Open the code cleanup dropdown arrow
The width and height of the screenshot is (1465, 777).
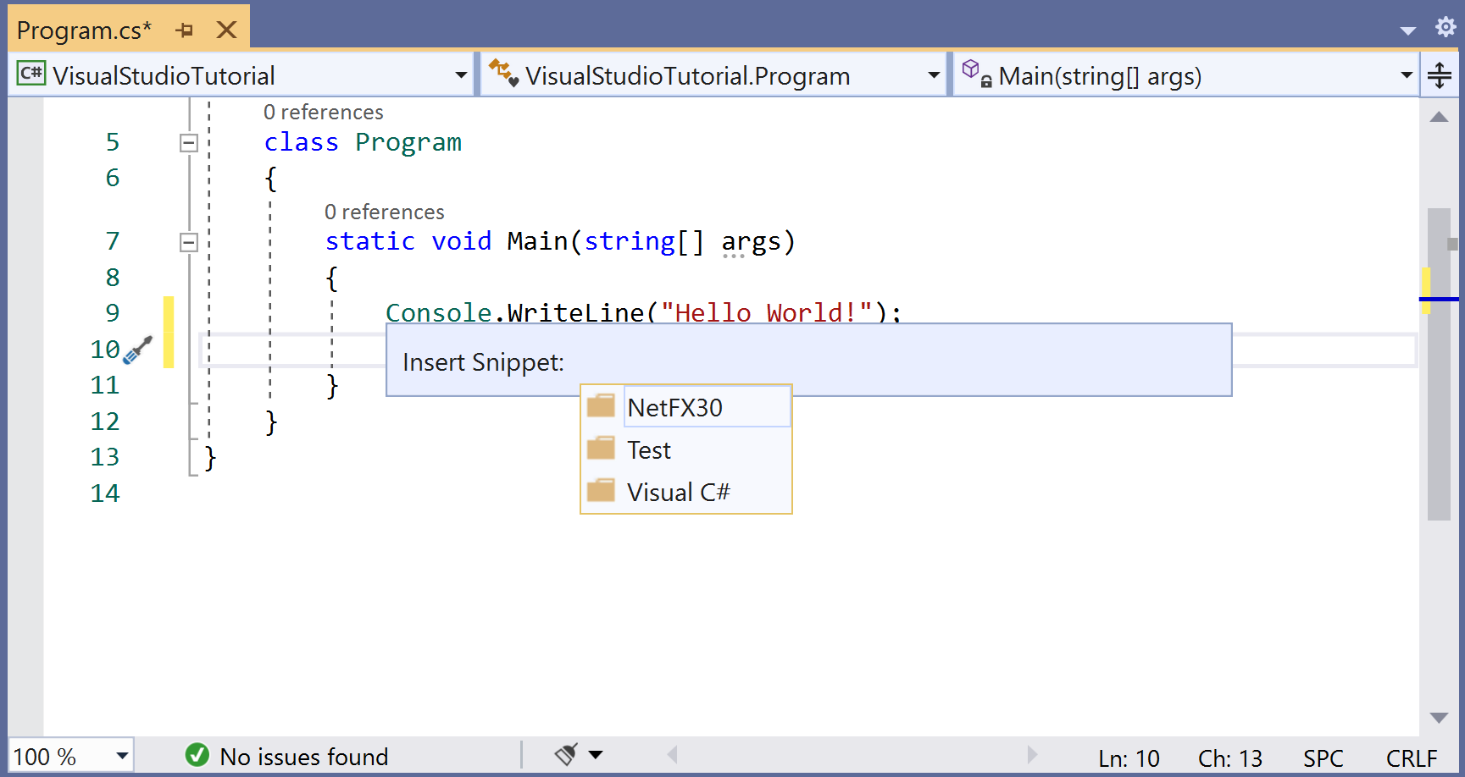click(x=596, y=754)
